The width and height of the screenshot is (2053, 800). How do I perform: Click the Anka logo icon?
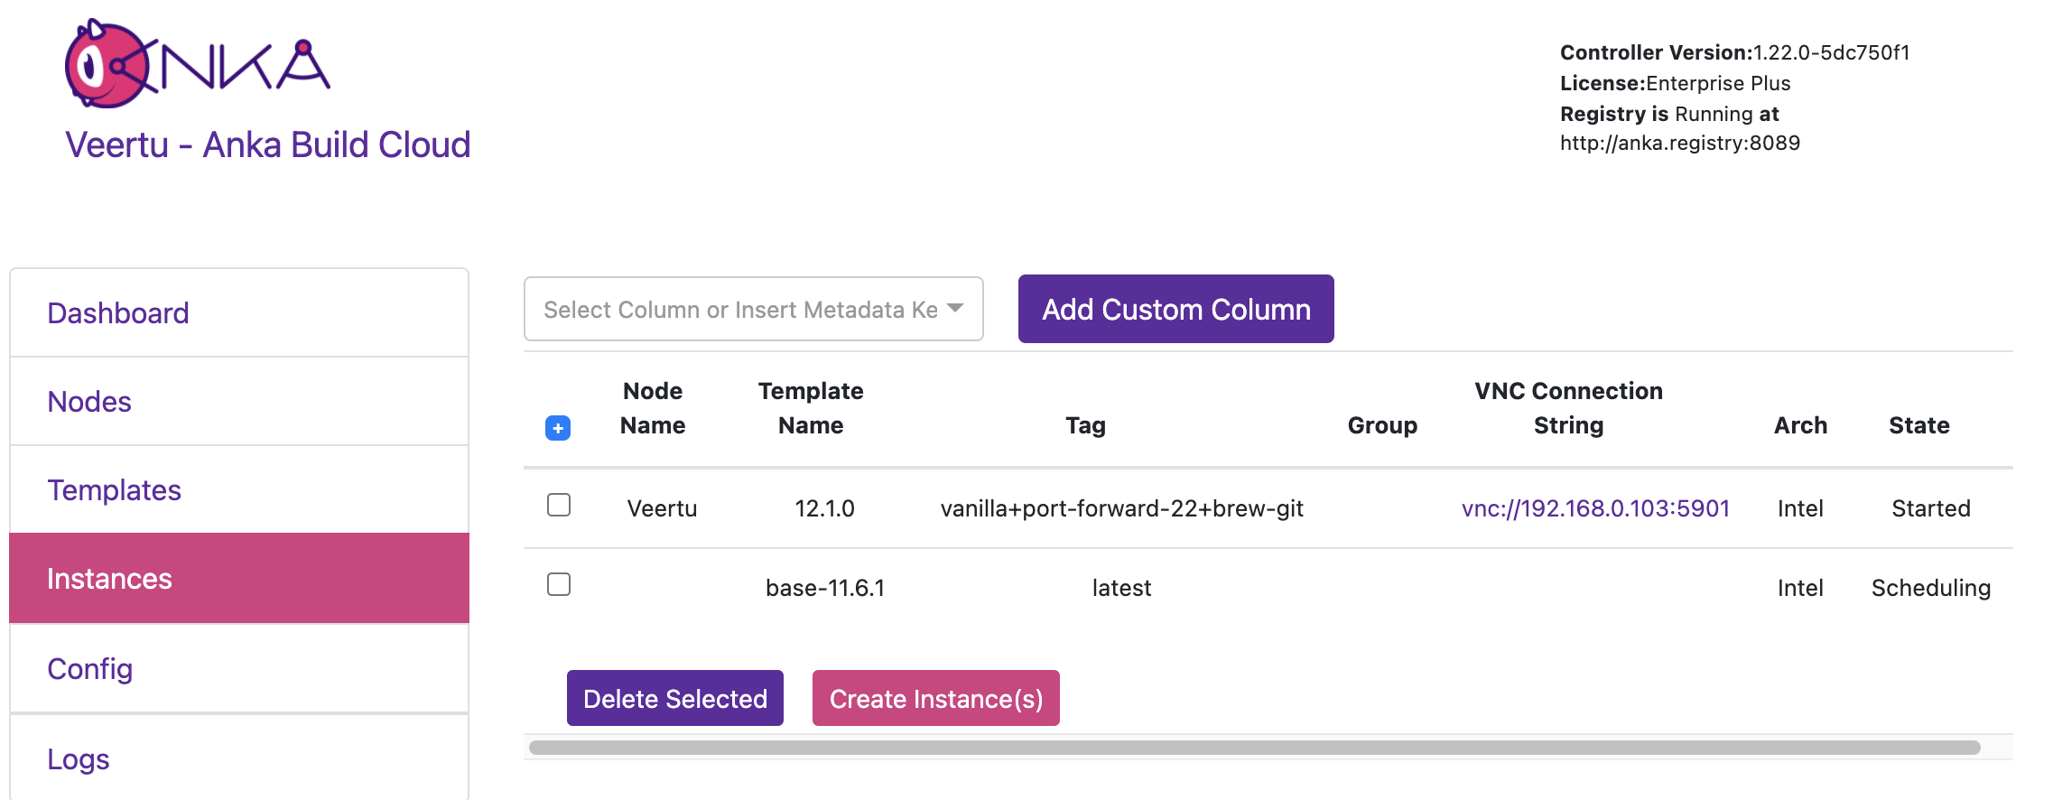click(197, 64)
